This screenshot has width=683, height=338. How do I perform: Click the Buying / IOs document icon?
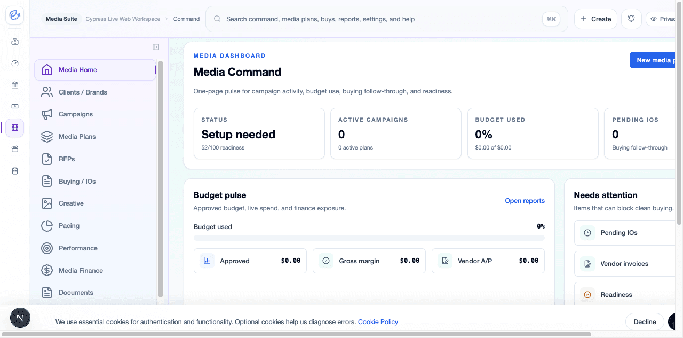47,182
